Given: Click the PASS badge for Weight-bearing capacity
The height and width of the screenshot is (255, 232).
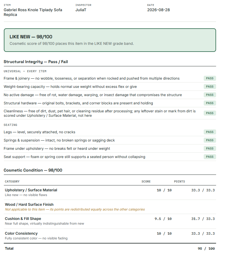Looking at the screenshot, I should [x=210, y=87].
